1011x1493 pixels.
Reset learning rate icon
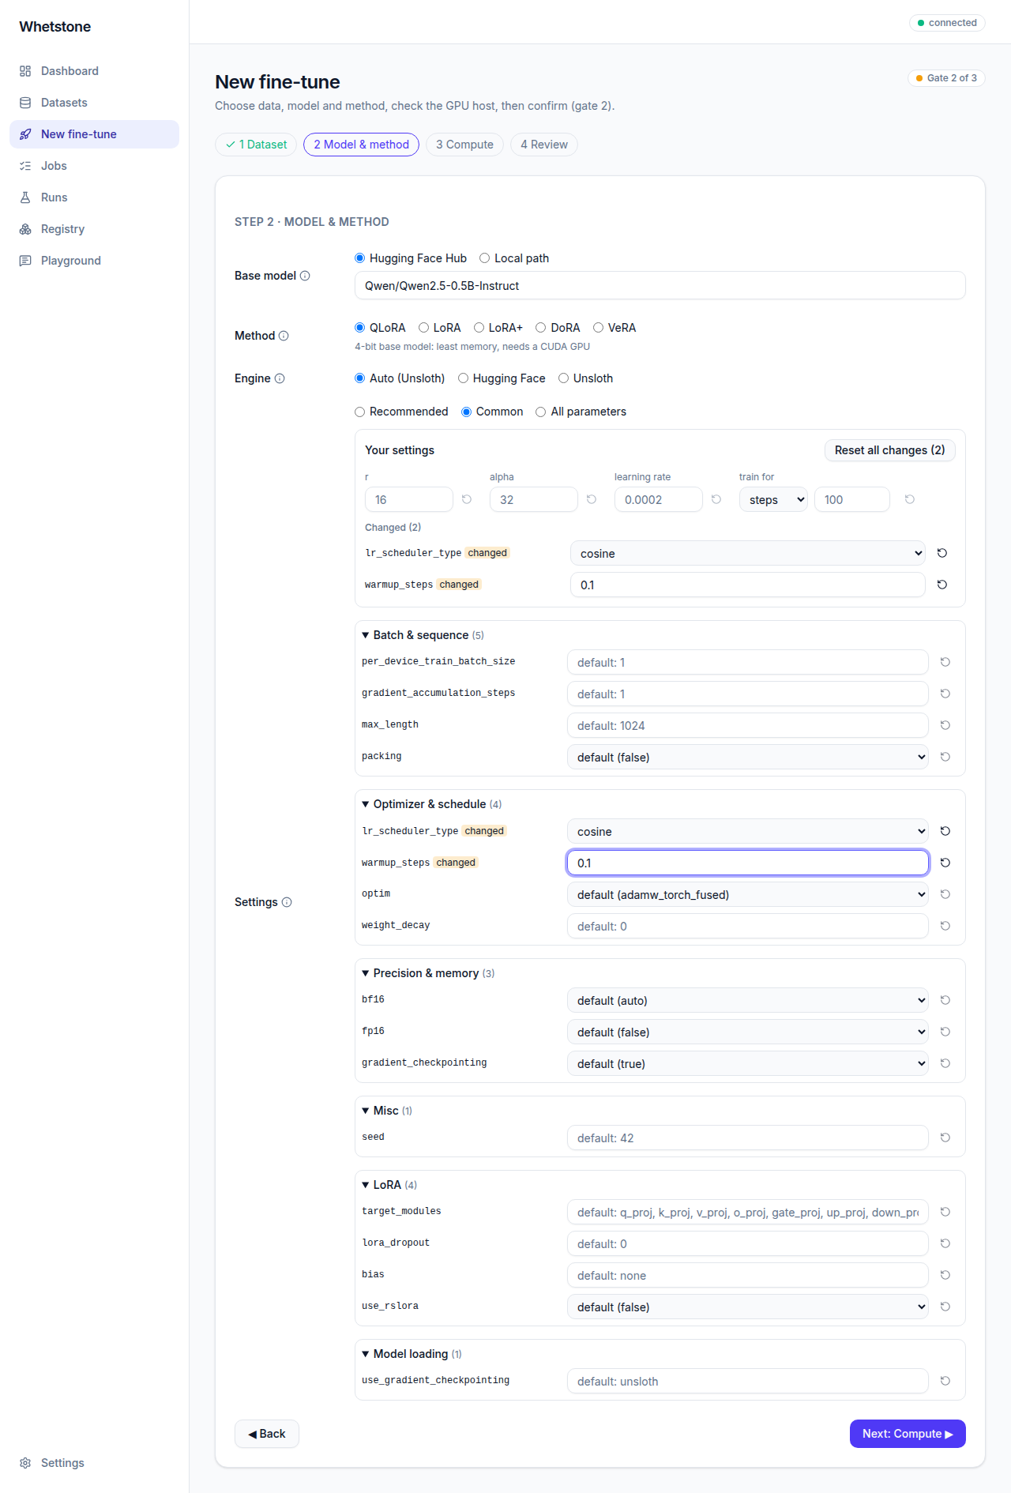[x=716, y=499]
